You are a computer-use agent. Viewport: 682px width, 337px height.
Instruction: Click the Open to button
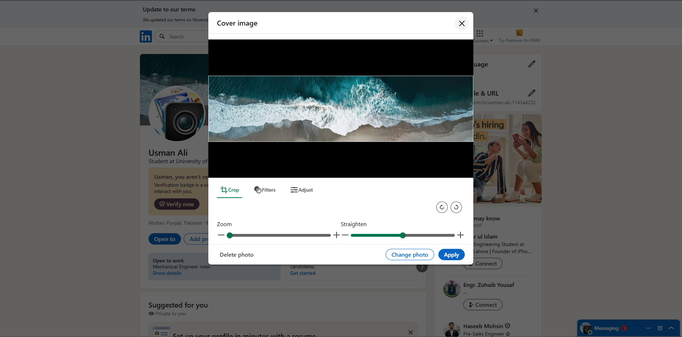(165, 239)
